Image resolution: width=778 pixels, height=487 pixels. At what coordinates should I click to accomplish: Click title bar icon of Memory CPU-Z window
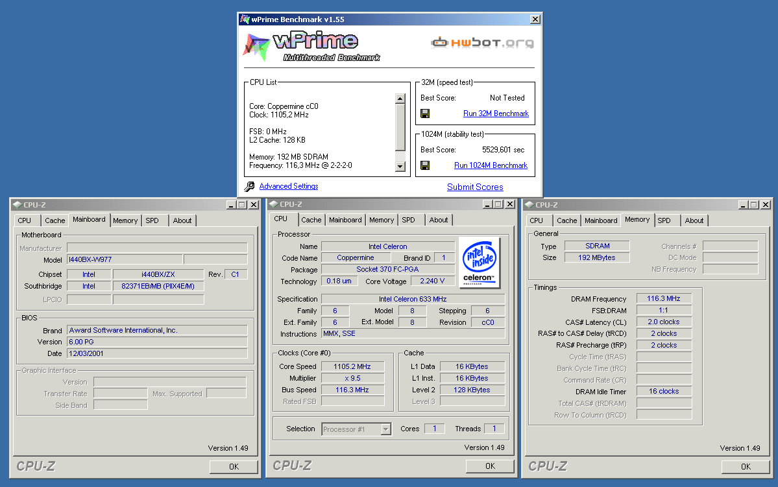point(529,205)
